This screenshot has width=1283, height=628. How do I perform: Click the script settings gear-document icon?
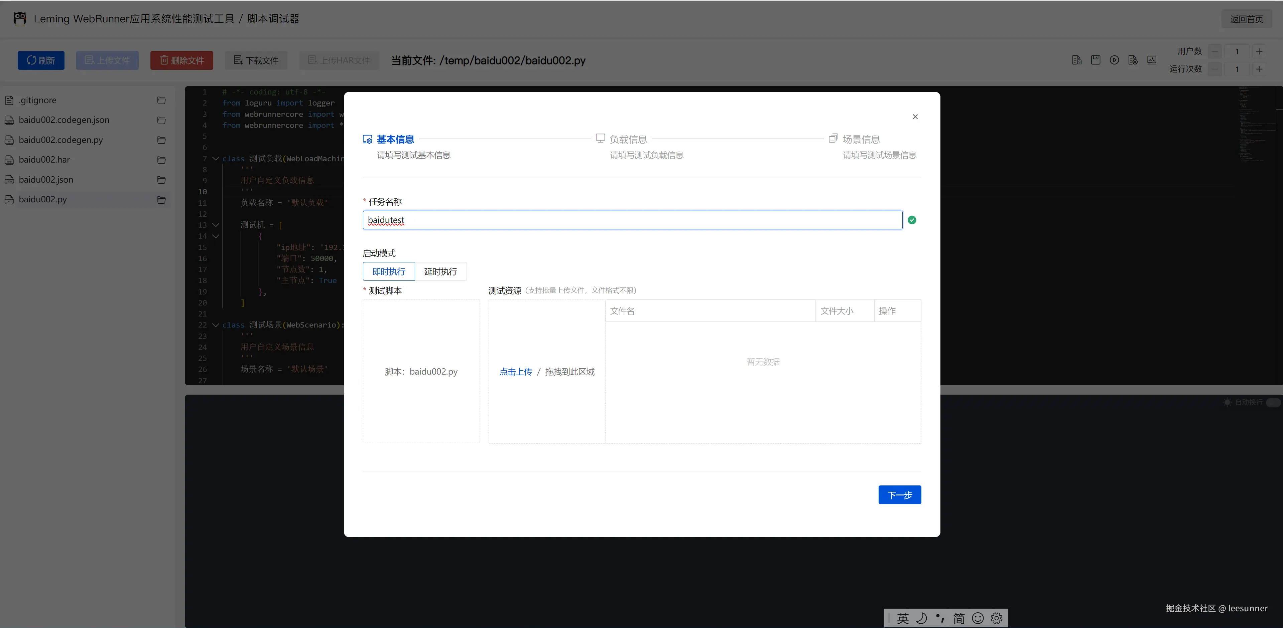[x=1133, y=60]
